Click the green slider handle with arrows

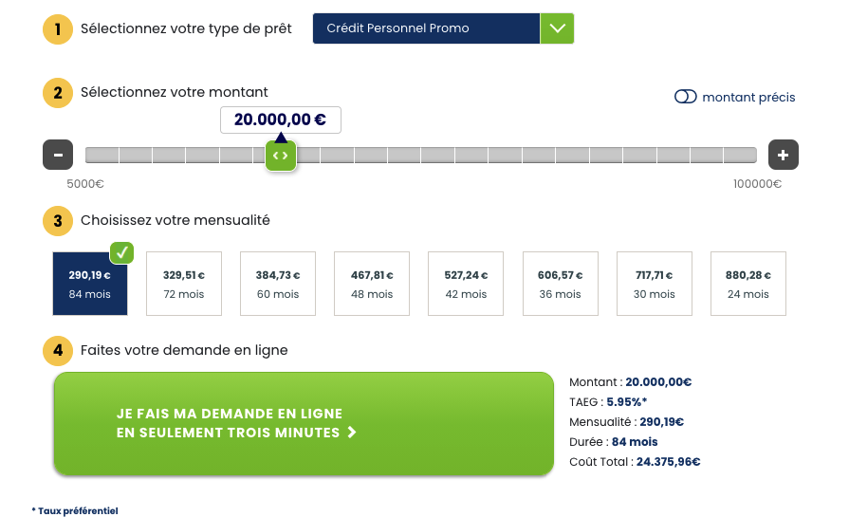coord(281,156)
